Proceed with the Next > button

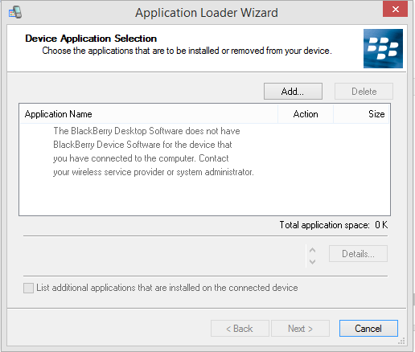[300, 329]
